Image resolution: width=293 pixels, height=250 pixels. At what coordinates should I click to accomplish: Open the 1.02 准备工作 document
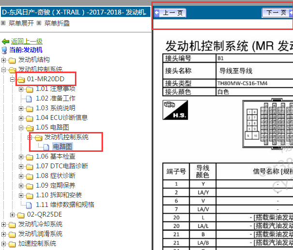tap(56, 98)
